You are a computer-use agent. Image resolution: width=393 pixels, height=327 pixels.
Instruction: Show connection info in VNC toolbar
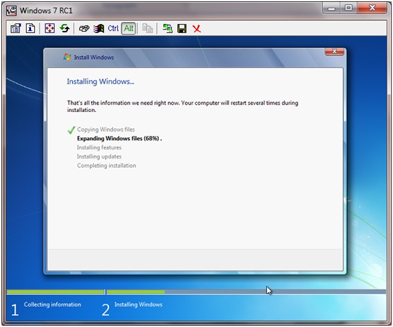pos(30,28)
